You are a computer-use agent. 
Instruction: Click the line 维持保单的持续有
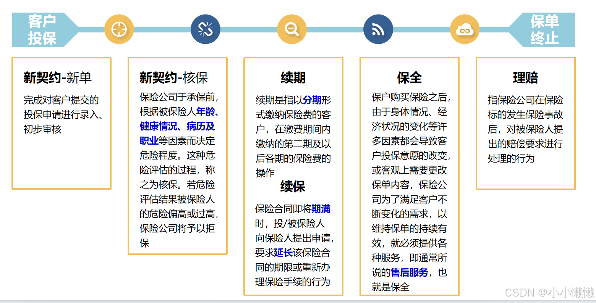coord(409,229)
